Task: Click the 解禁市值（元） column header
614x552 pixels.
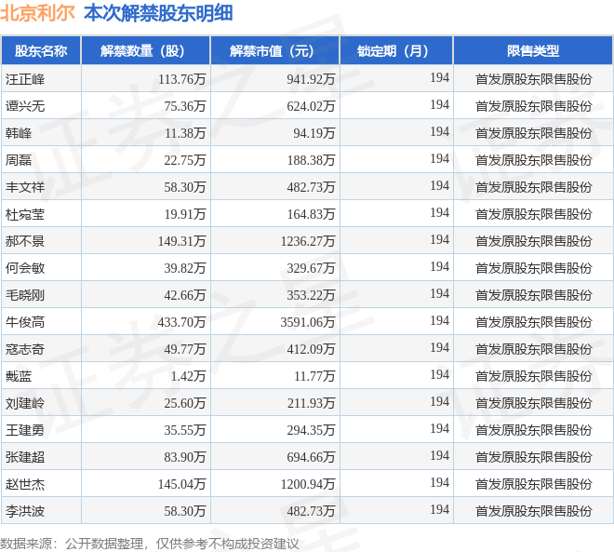Action: click(274, 50)
